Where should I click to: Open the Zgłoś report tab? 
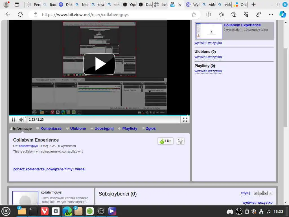151,129
